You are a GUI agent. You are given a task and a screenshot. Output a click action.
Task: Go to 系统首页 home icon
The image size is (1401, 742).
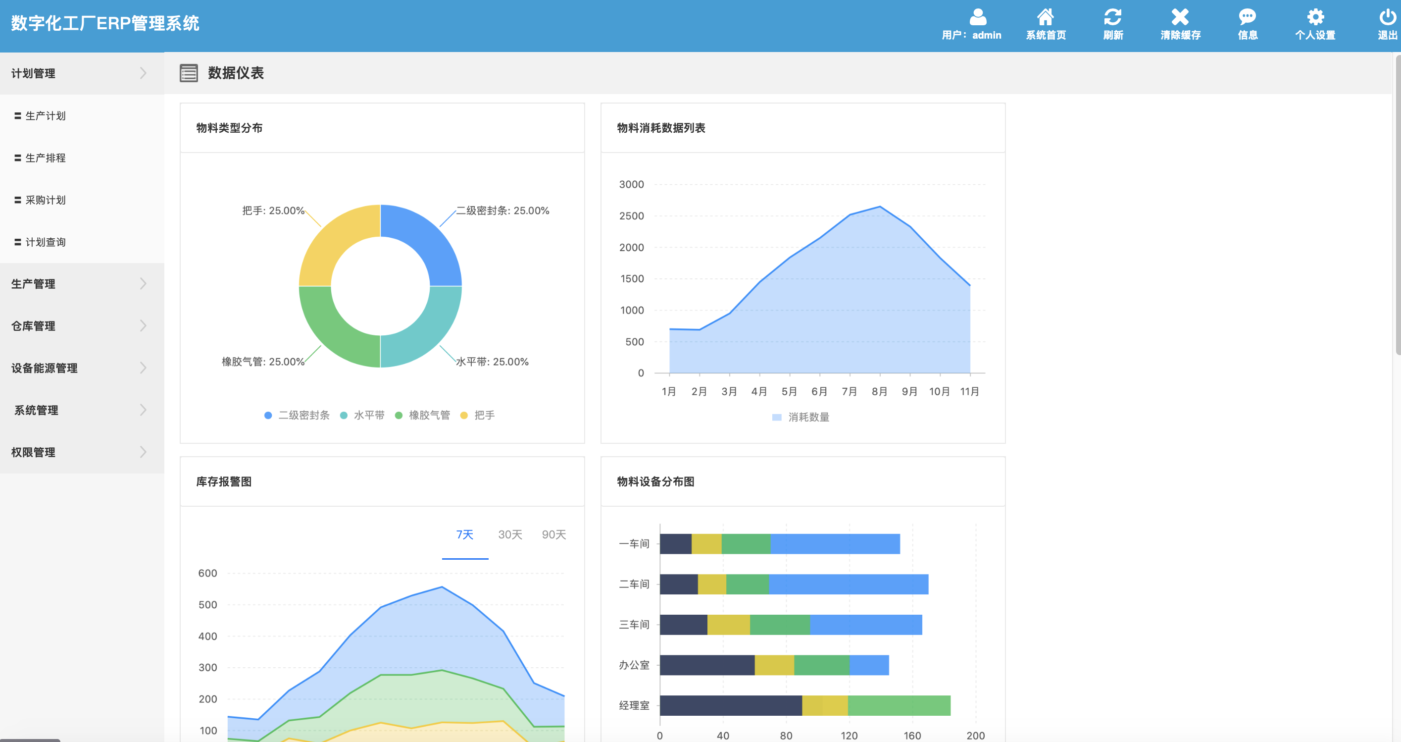(x=1046, y=17)
